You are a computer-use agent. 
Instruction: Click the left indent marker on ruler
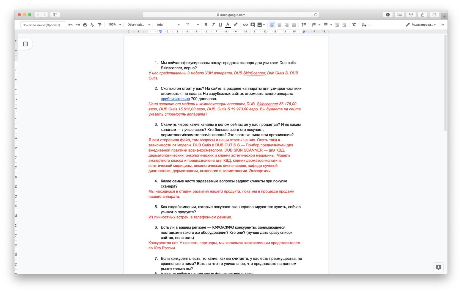click(161, 32)
